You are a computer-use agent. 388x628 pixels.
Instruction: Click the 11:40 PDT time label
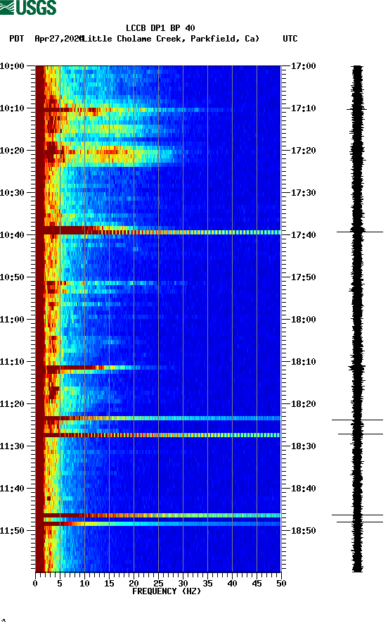(x=12, y=489)
